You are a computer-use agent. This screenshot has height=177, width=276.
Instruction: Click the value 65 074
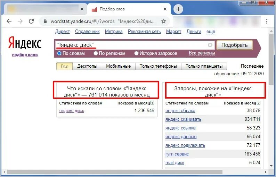[x=253, y=136]
